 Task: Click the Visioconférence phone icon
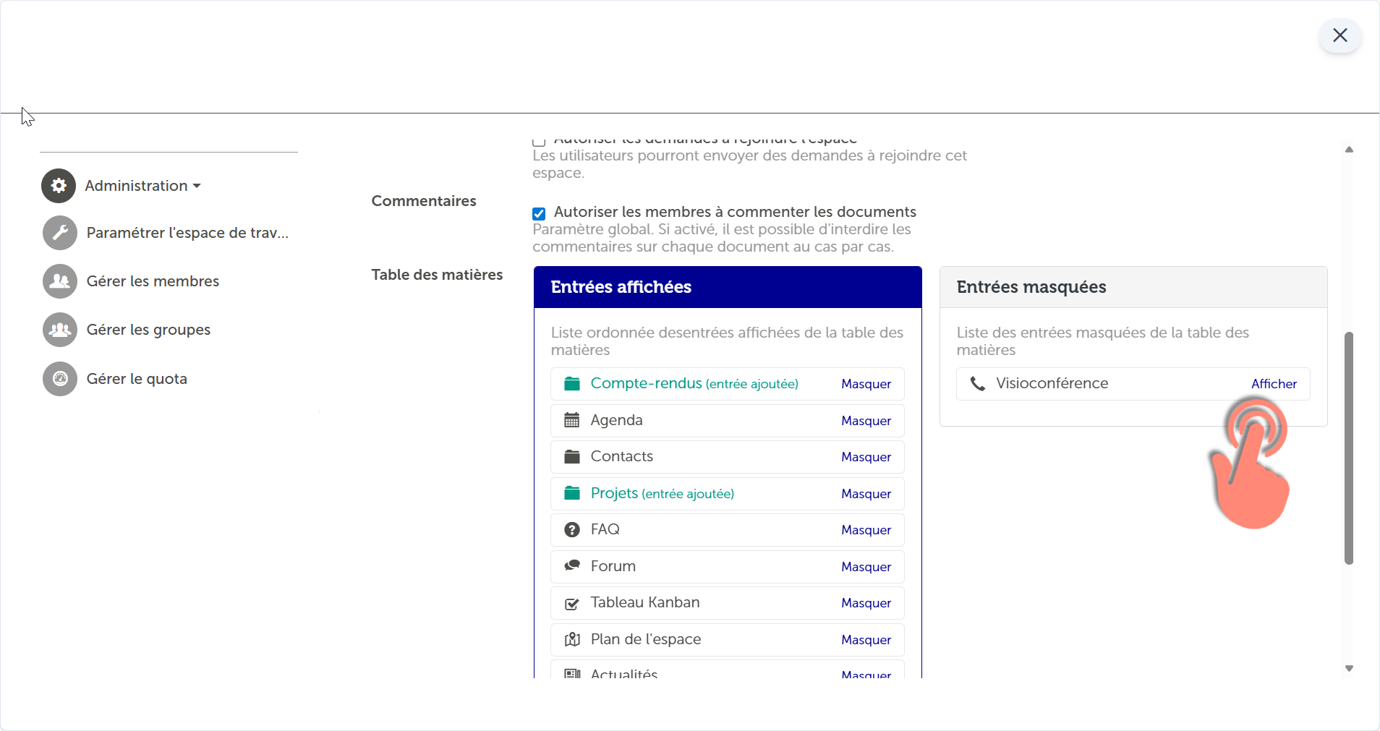978,384
